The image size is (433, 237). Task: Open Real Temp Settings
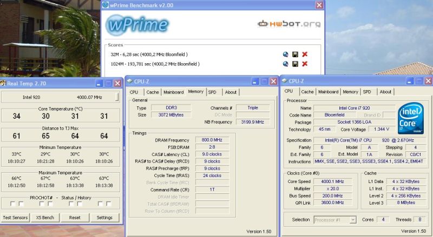click(104, 218)
